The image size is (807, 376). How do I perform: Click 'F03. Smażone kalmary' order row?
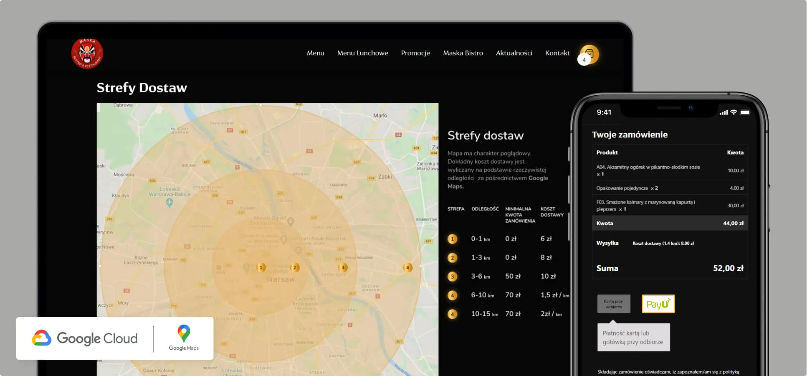(670, 206)
